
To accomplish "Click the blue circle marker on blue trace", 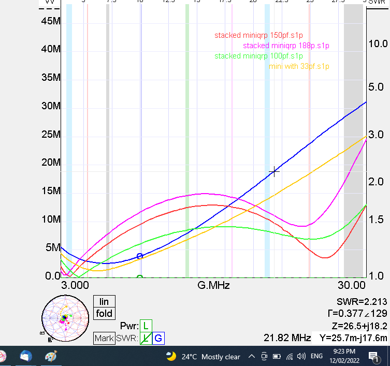I will click(x=140, y=256).
